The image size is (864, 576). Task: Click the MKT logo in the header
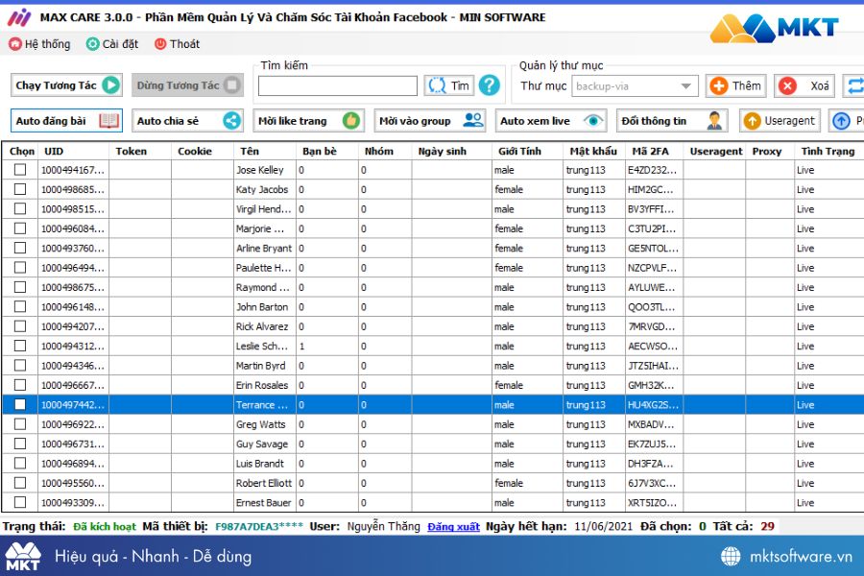pyautogui.click(x=774, y=27)
